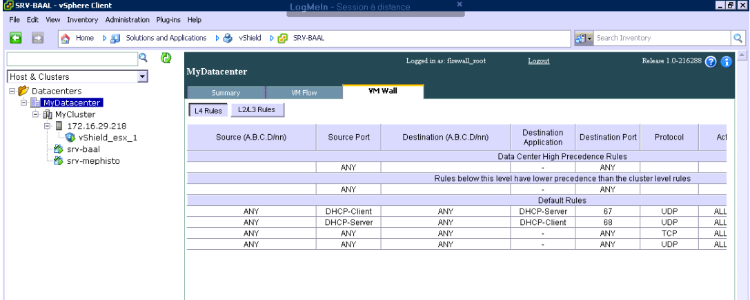Open the Host & Clusters dropdown
This screenshot has height=300, width=750.
[x=142, y=77]
